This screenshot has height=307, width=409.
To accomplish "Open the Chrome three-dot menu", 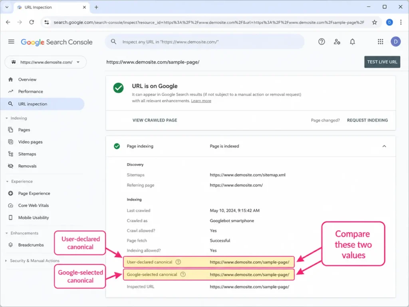I will click(401, 22).
